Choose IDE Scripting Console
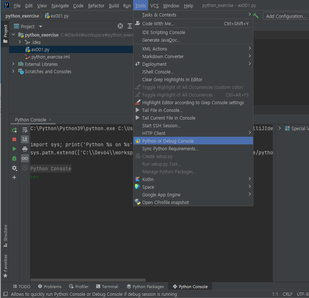 193,32
